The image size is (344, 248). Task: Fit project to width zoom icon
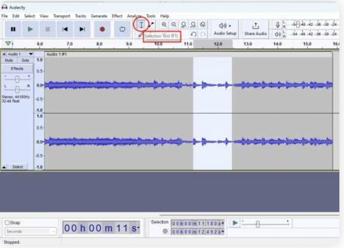(193, 25)
